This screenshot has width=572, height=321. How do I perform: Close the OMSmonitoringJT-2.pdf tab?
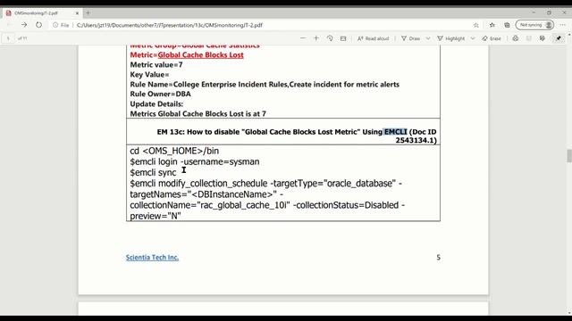click(x=78, y=13)
